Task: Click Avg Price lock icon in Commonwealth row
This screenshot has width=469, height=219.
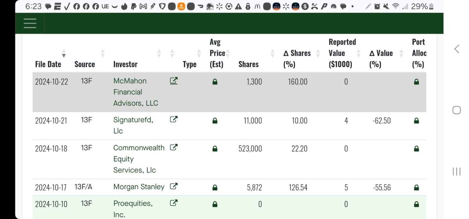Action: [215, 149]
